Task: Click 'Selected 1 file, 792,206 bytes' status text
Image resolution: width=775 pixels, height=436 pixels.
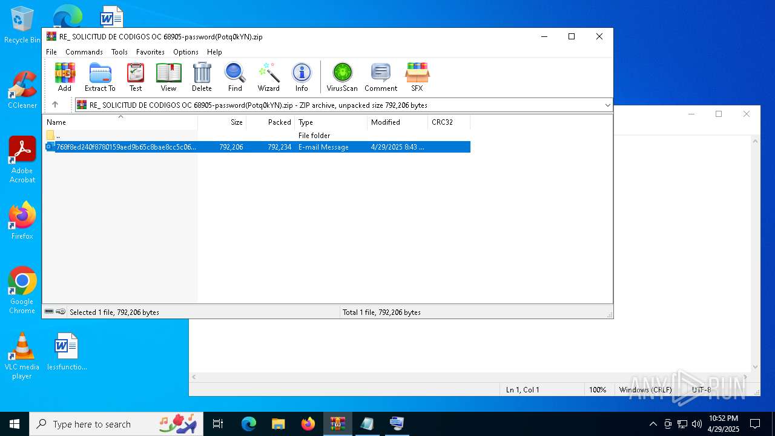Action: (x=114, y=312)
